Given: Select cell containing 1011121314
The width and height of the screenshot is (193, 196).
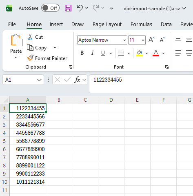Looking at the screenshot, I should tap(28, 182).
